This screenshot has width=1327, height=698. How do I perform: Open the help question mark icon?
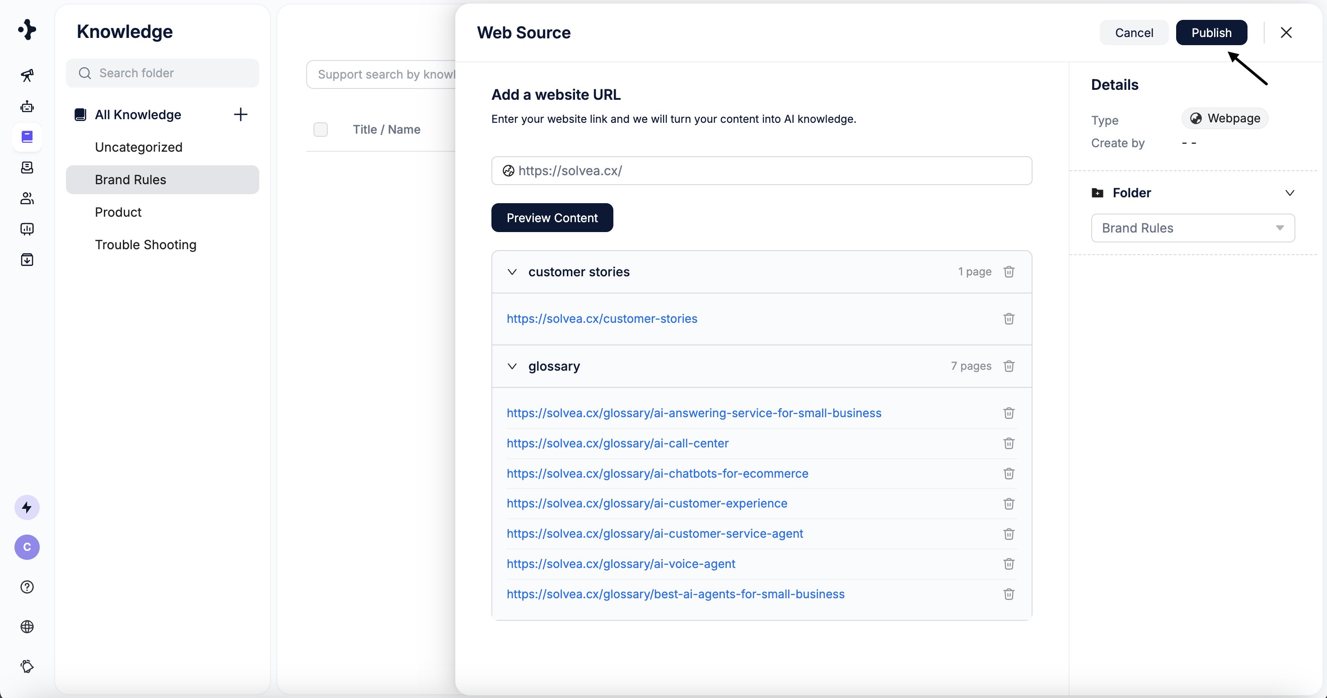click(27, 587)
